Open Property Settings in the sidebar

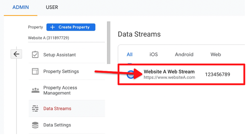click(61, 71)
